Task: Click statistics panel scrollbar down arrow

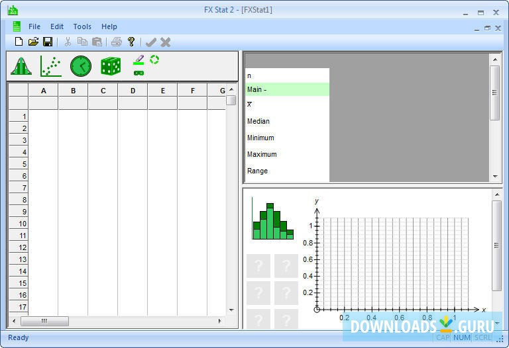Action: (495, 176)
